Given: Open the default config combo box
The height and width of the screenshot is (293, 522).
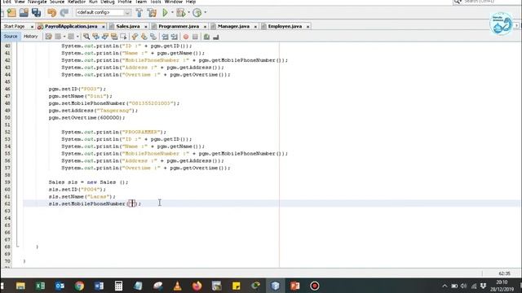Looking at the screenshot, I should point(104,12).
